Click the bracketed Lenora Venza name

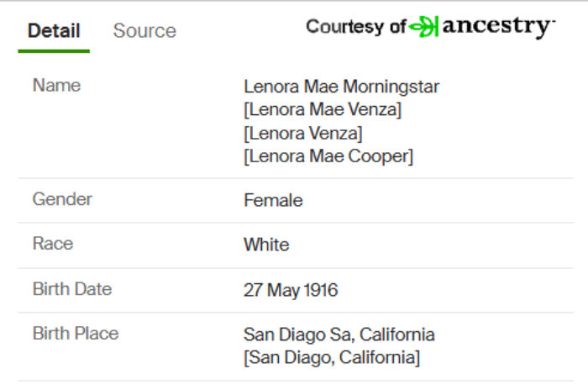tap(303, 133)
